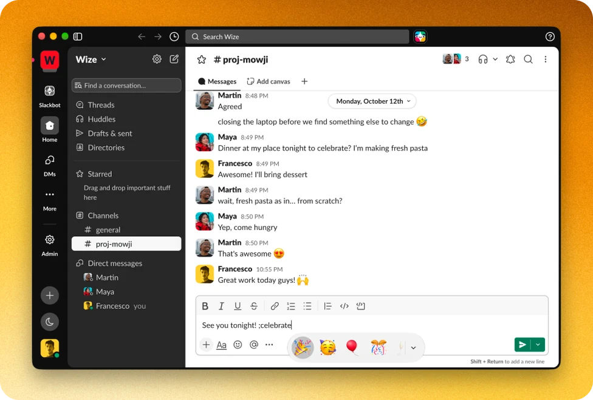Open Threads in the sidebar
The width and height of the screenshot is (593, 400).
pyautogui.click(x=126, y=105)
